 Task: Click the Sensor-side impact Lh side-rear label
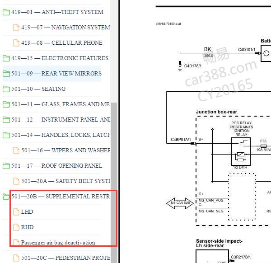(x=219, y=243)
